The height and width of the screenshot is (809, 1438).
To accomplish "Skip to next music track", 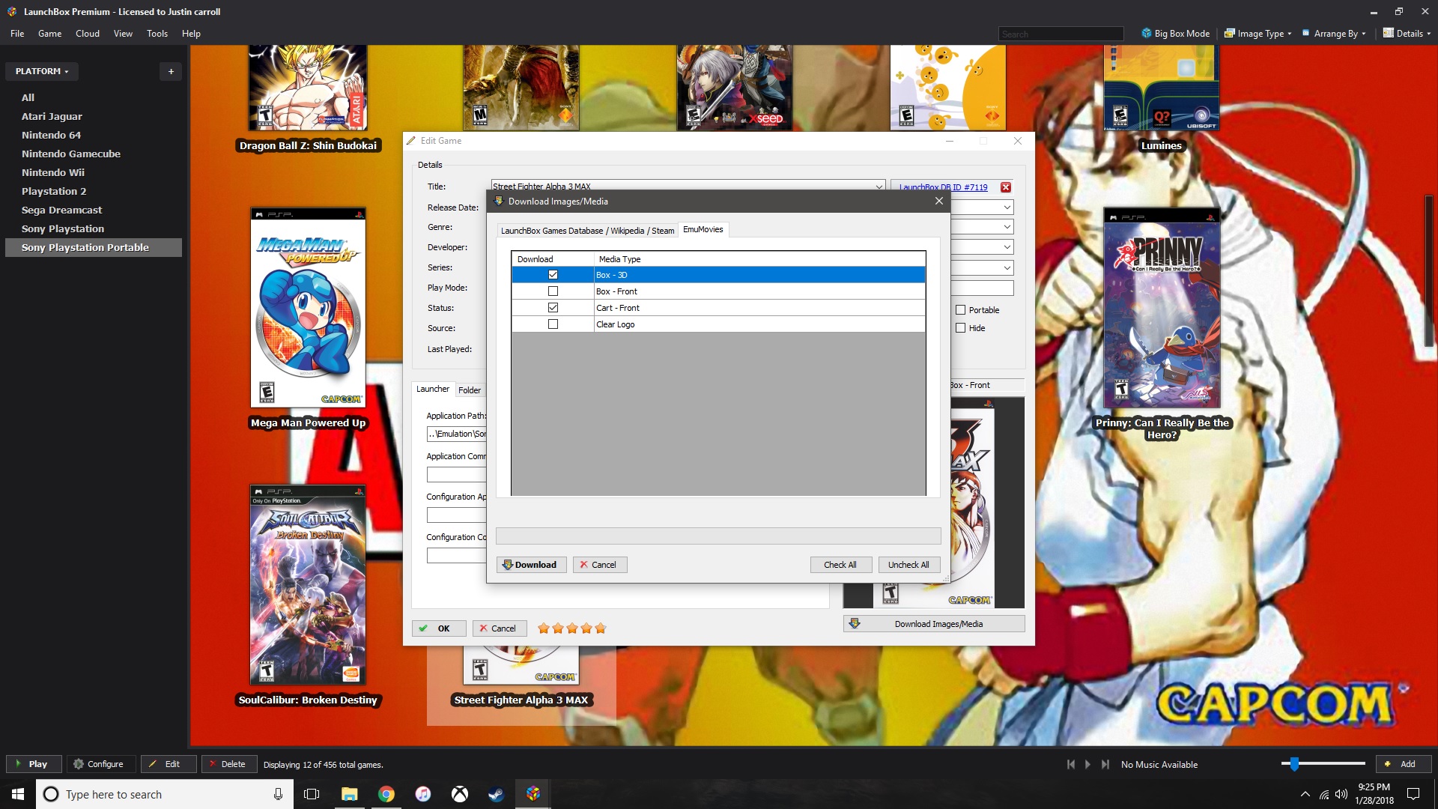I will [x=1105, y=764].
